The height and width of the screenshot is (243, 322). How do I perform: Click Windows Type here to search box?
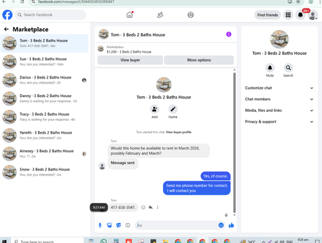click(47, 241)
